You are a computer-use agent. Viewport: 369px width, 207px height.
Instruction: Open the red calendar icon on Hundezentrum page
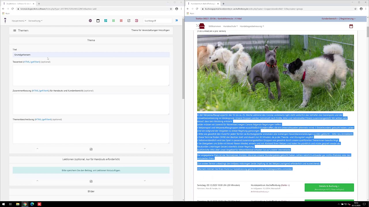point(351,26)
